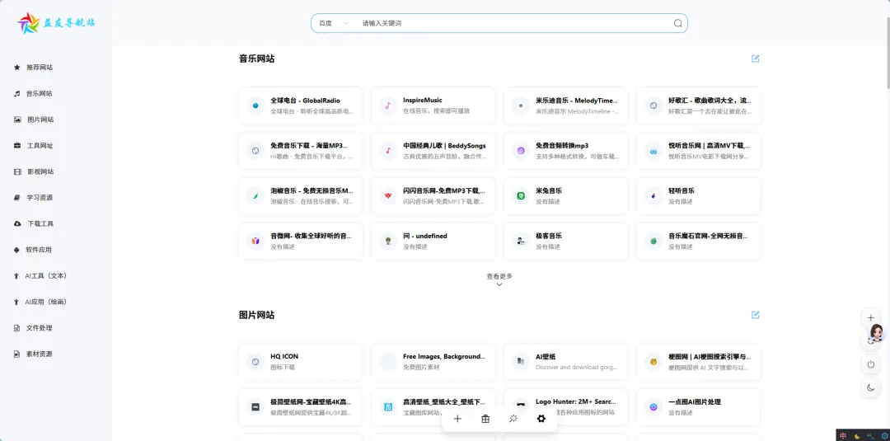The height and width of the screenshot is (441, 890).
Task: Open 全球电台 - GlobalRadio card
Action: tap(300, 106)
